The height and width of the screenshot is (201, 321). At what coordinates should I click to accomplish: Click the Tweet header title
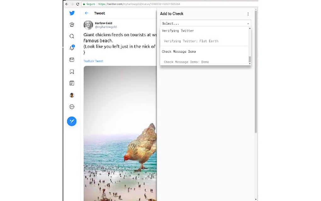coord(99,13)
